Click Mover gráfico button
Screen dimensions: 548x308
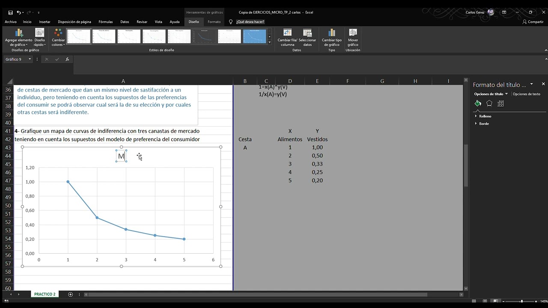(353, 38)
